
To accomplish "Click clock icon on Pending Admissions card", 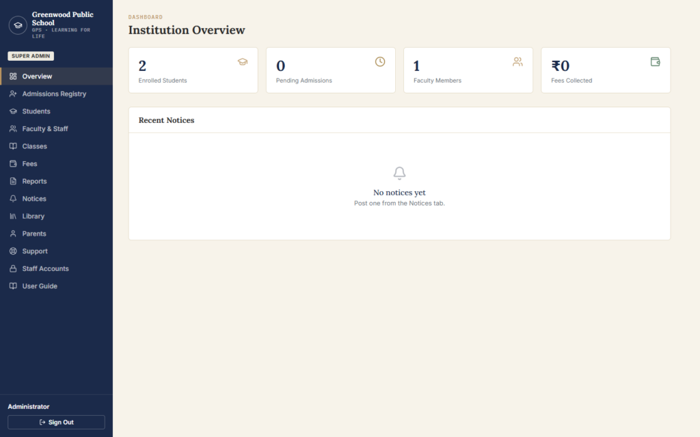I will 380,61.
